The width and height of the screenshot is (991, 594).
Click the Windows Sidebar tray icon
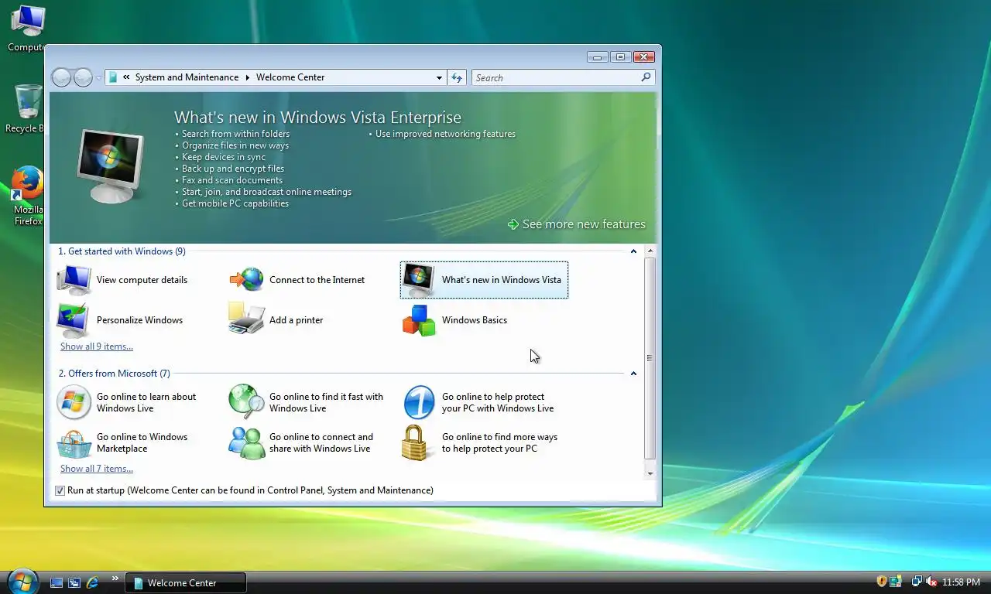click(x=896, y=582)
